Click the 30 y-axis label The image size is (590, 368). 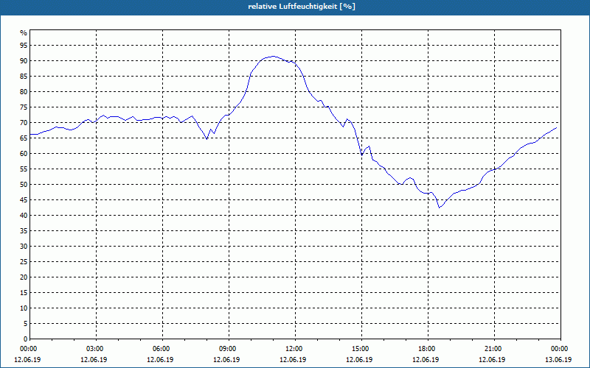24,247
